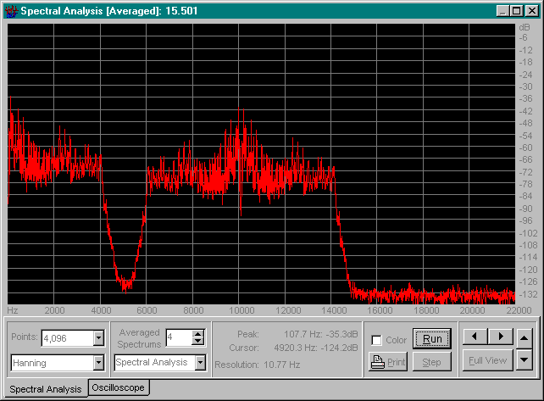
Task: Select the Spectral Analysis tab
Action: 45,389
